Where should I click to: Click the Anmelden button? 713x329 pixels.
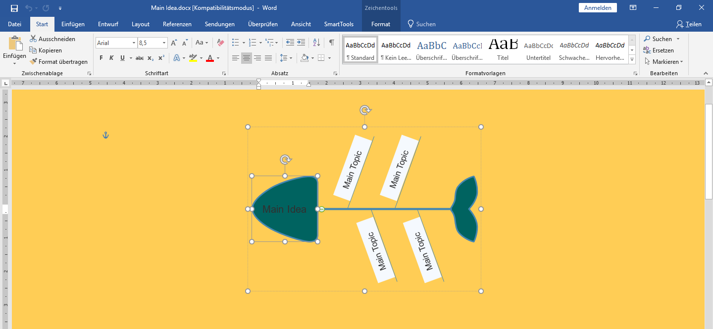click(x=598, y=8)
